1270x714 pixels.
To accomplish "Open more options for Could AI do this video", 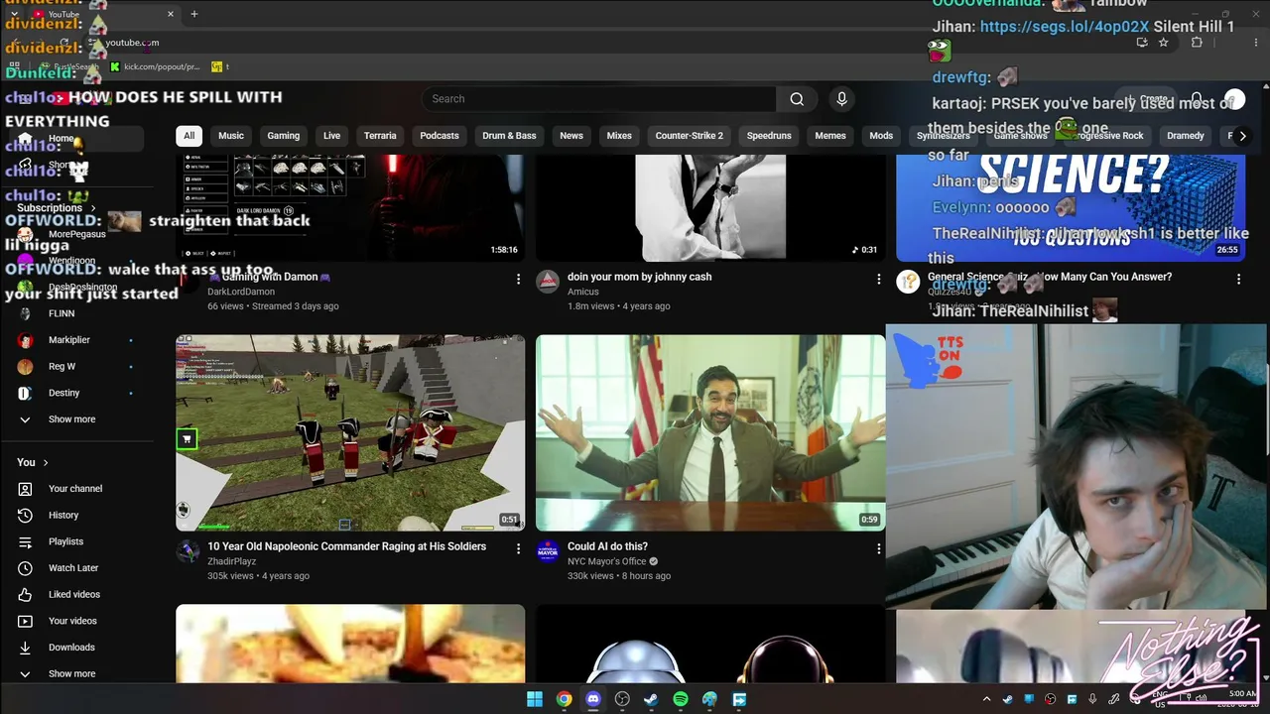I will [878, 548].
